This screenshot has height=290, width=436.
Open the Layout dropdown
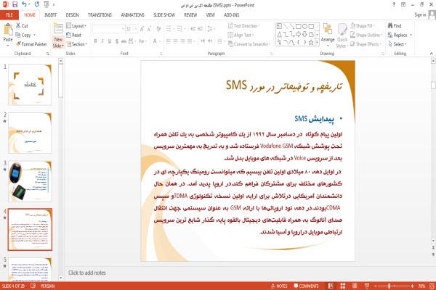(76, 26)
